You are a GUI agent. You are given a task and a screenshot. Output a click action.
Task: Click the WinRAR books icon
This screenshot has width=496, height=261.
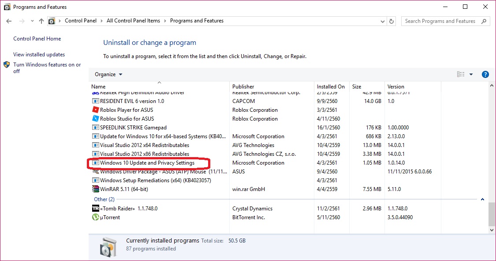click(x=95, y=189)
